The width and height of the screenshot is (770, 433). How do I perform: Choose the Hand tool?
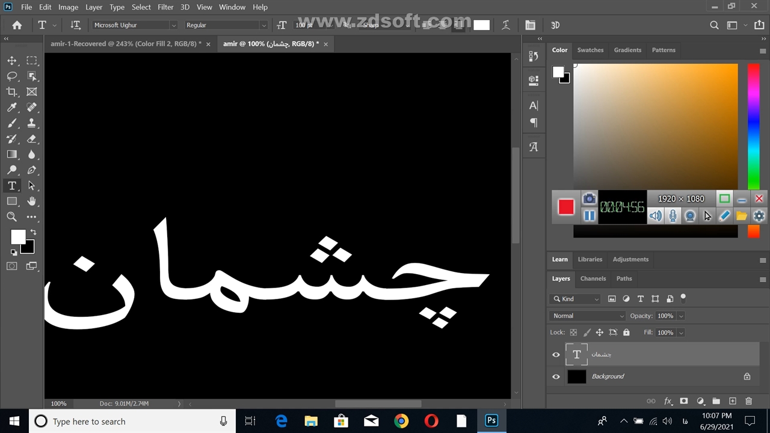pos(32,201)
